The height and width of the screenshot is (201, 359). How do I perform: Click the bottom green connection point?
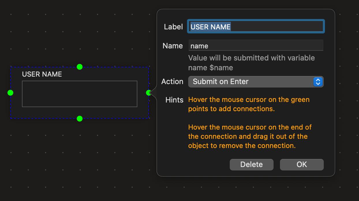[x=80, y=119]
